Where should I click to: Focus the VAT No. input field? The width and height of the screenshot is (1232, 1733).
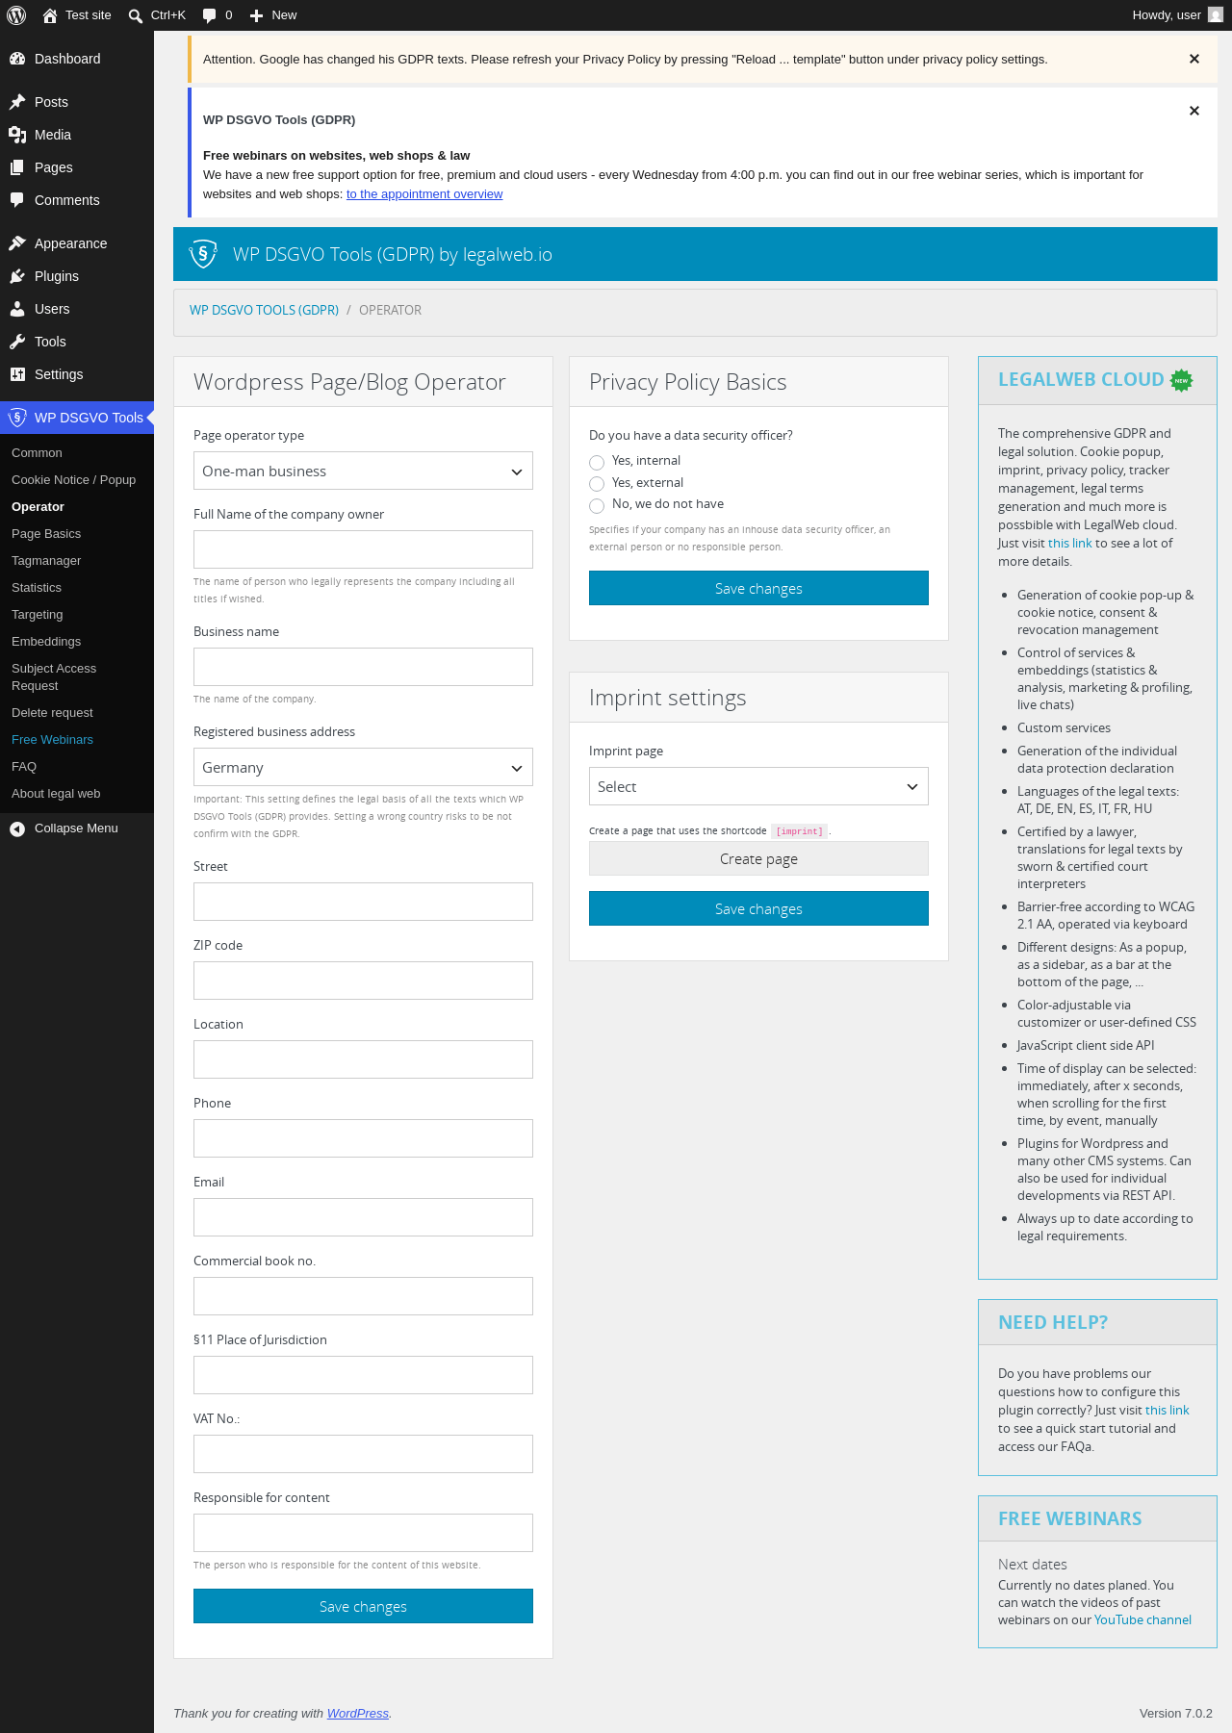[x=363, y=1454]
